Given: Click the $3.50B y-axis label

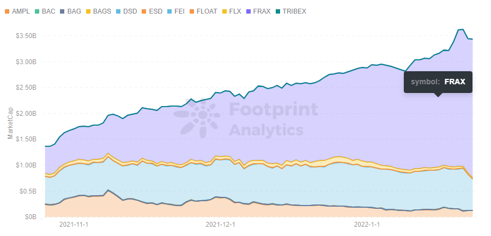Looking at the screenshot, I should 27,36.
